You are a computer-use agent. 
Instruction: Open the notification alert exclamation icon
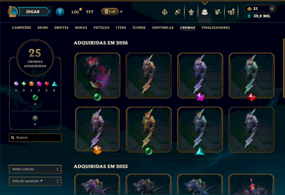tap(60, 12)
